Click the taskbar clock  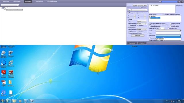pos(179,101)
